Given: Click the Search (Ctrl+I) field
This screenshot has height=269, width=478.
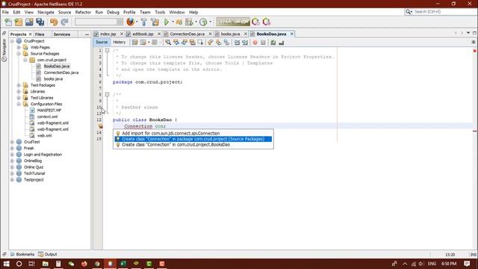Looking at the screenshot, I should (x=441, y=12).
